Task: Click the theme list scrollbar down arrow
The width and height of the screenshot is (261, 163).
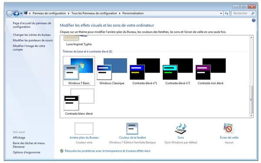Action: [251, 116]
